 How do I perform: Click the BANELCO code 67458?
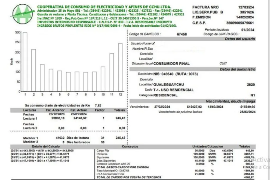(182, 34)
